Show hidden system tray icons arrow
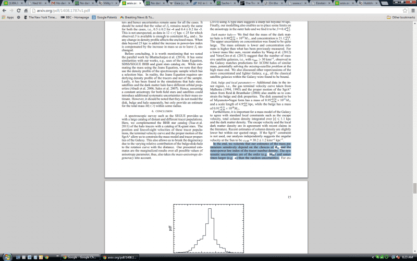 (x=373, y=257)
